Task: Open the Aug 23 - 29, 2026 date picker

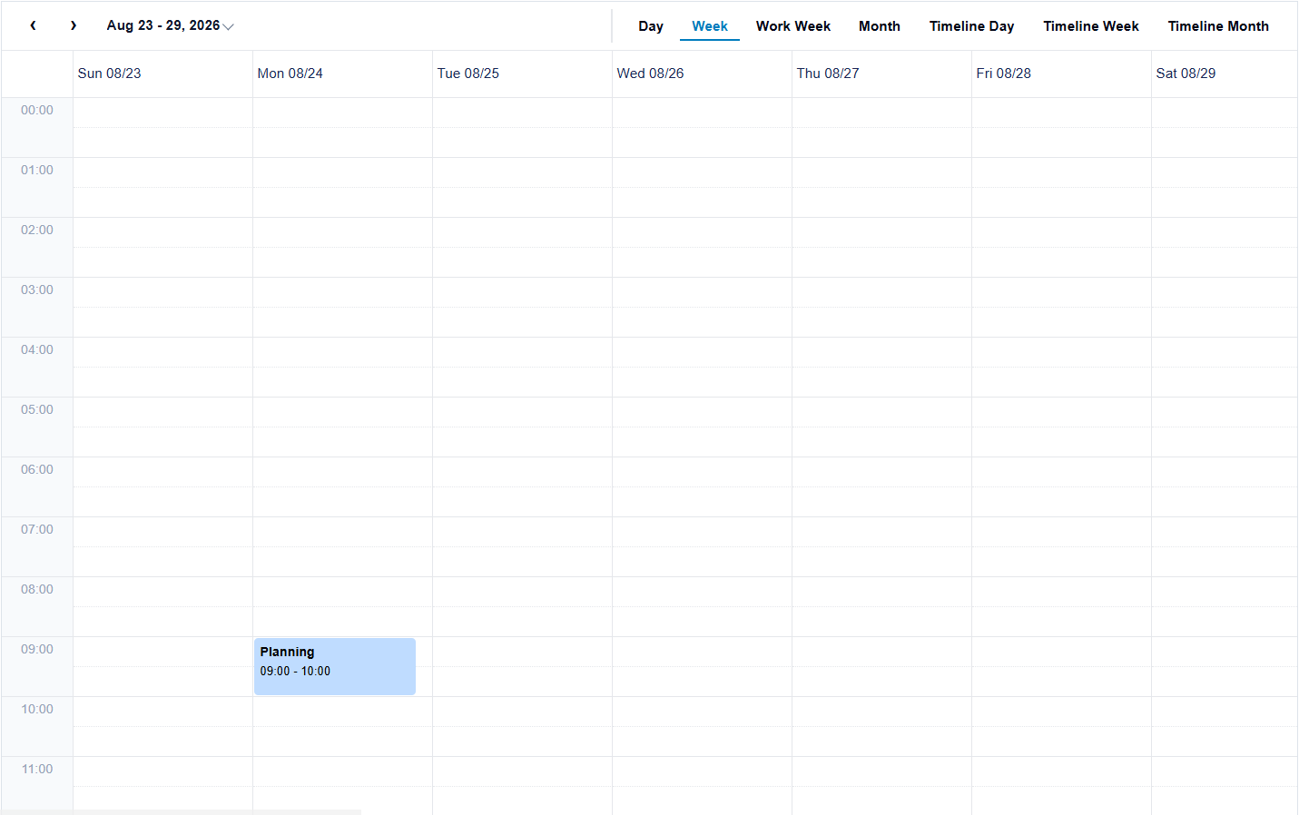Action: click(170, 25)
